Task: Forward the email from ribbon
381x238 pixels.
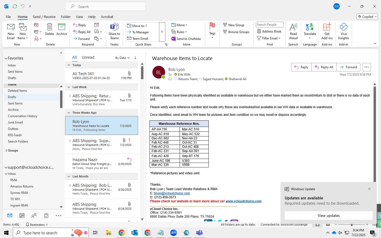Action: tap(81, 39)
